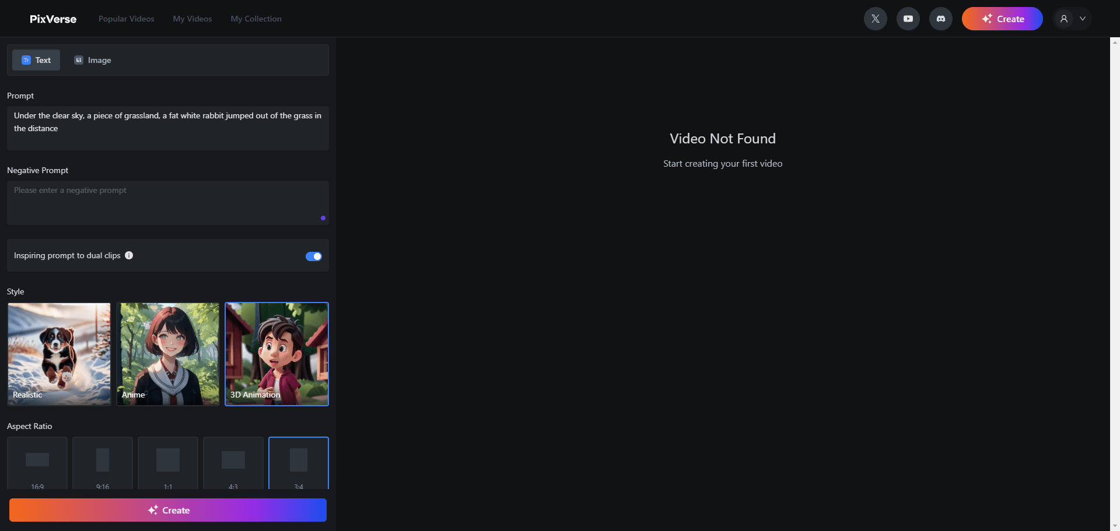
Task: Open the Discord community icon
Action: pos(940,19)
